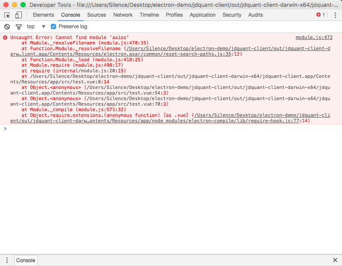Switch to the Security tab
The image size is (342, 266).
tap(232, 15)
